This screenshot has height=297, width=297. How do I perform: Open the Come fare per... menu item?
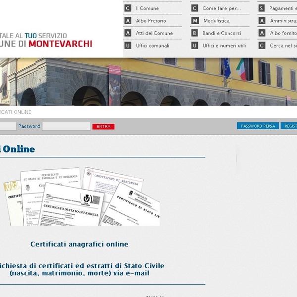pyautogui.click(x=222, y=8)
